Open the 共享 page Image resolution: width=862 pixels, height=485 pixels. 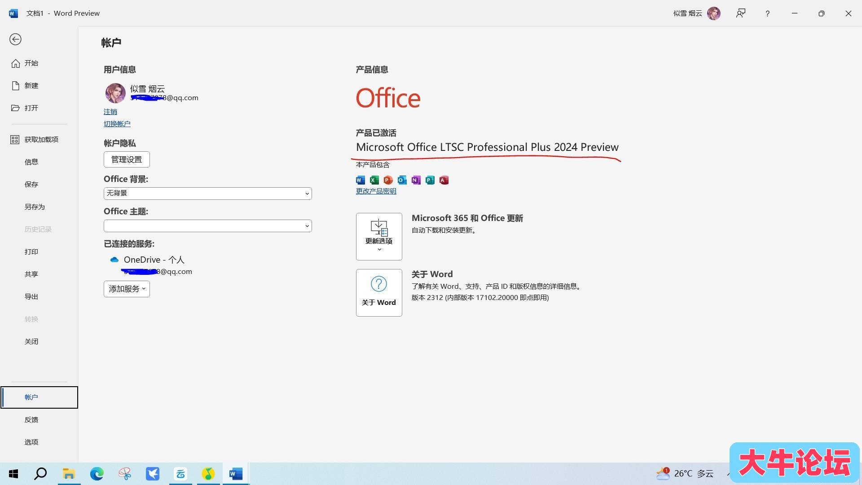click(39, 274)
